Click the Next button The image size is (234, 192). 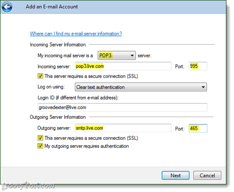tap(175, 175)
